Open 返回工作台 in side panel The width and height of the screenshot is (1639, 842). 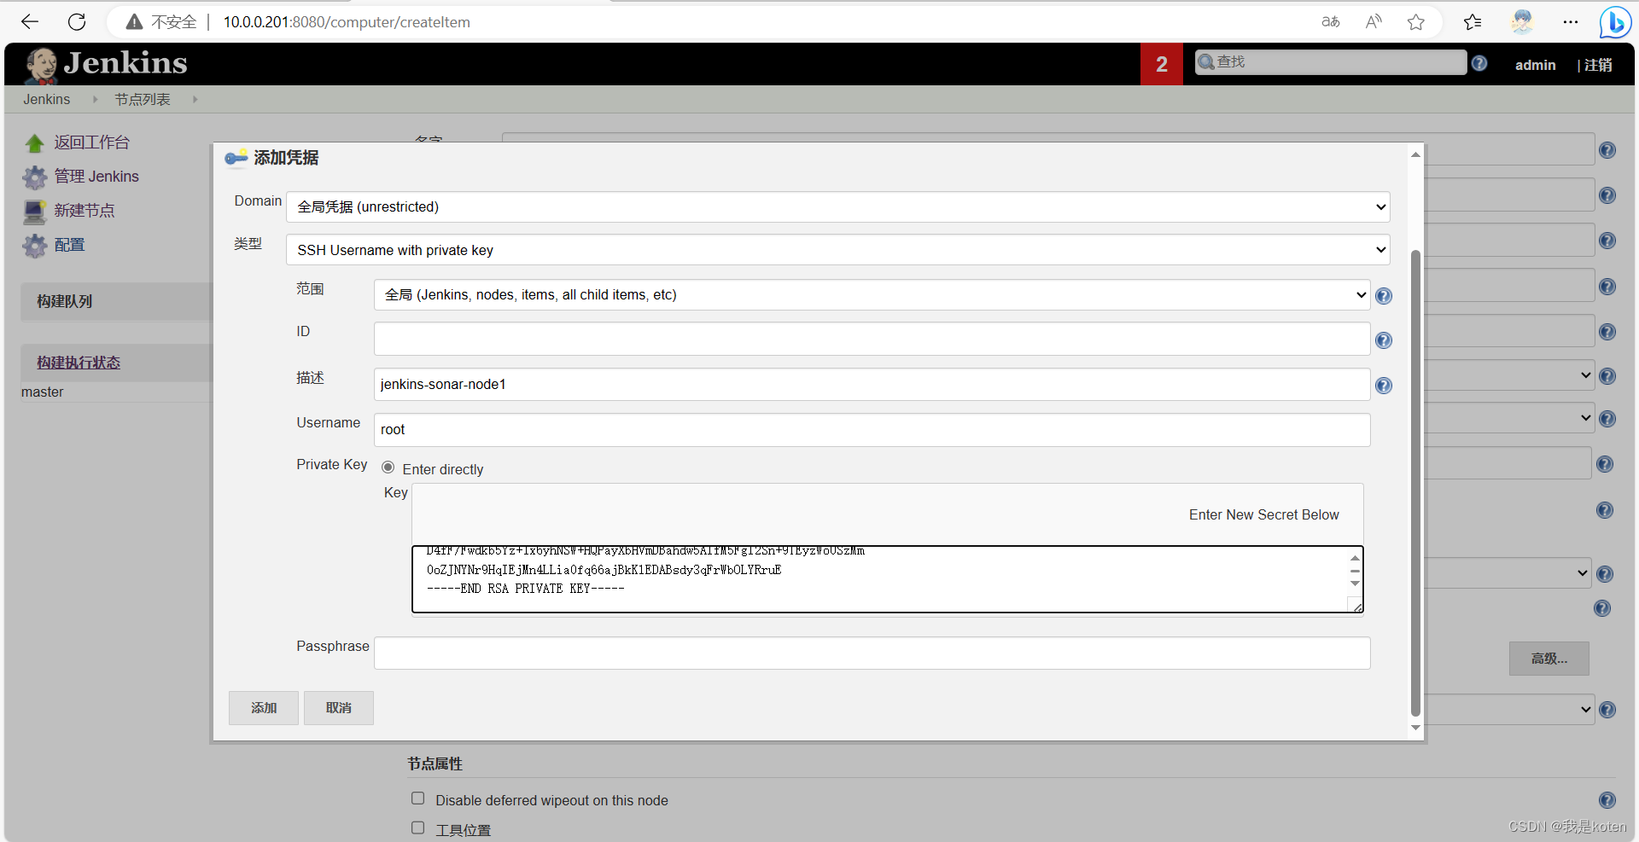click(x=92, y=142)
